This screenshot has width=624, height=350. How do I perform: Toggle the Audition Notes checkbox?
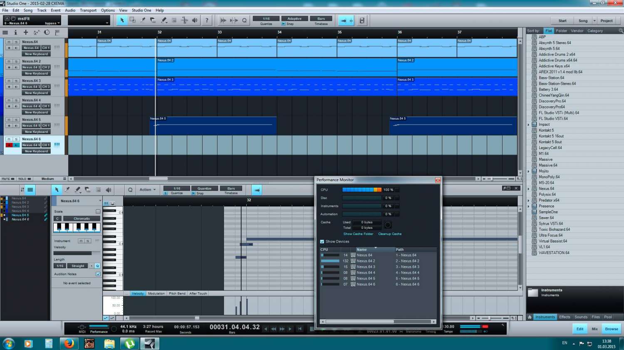[x=98, y=274]
